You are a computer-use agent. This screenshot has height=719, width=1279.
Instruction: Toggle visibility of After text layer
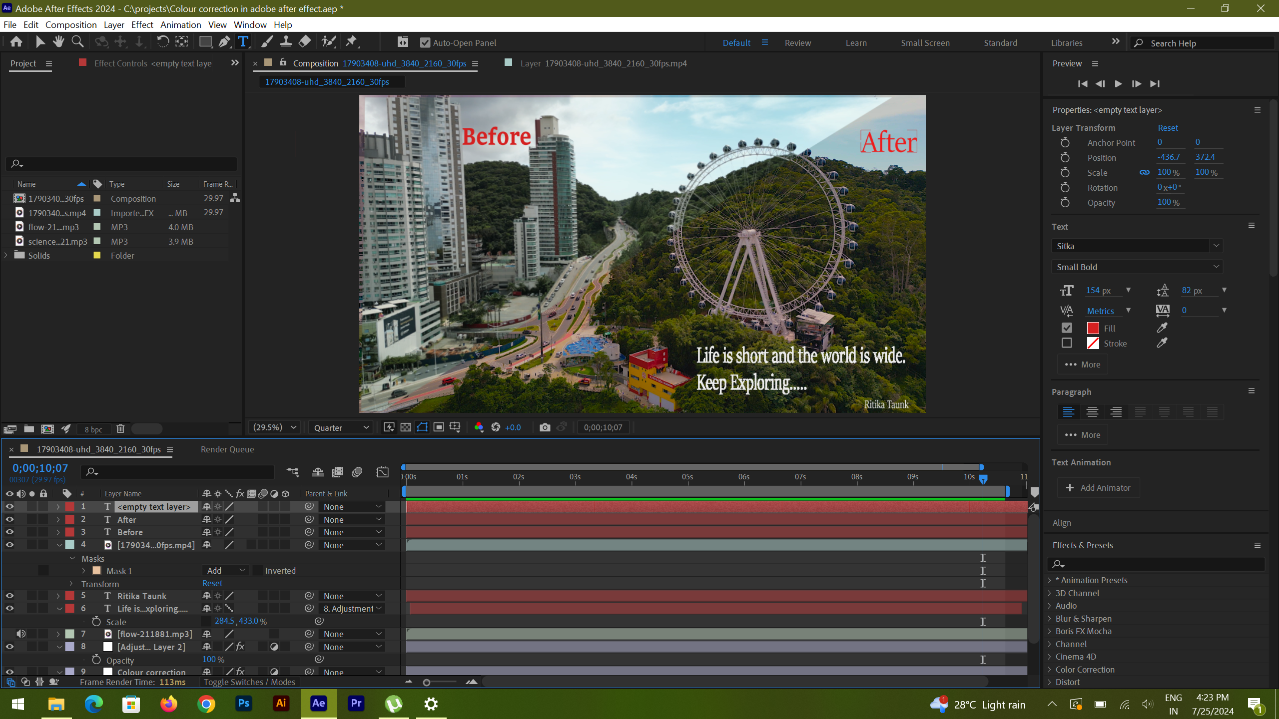tap(9, 520)
